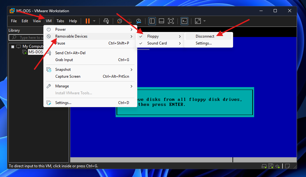Open the console view toolbar icon
Image resolution: width=306 pixels, height=177 pixels.
(184, 21)
